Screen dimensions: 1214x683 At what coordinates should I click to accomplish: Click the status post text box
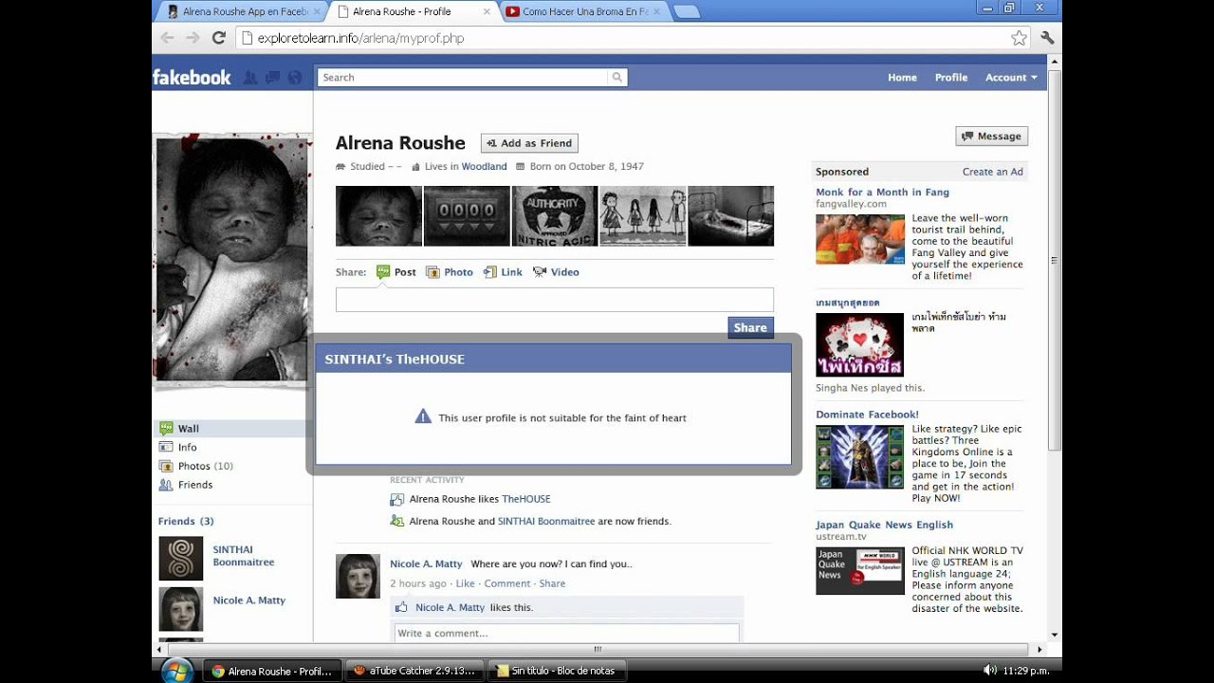555,300
